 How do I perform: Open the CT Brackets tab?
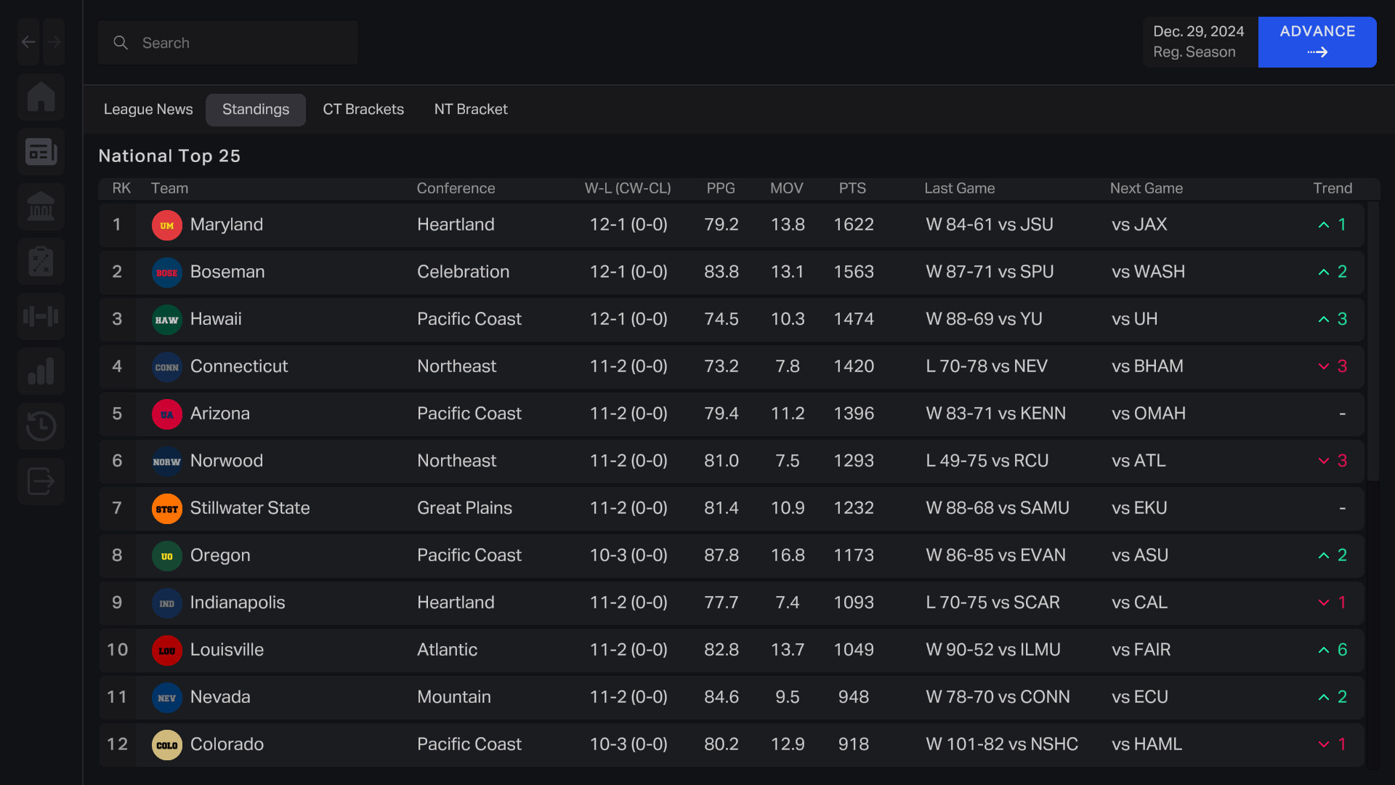pos(363,109)
